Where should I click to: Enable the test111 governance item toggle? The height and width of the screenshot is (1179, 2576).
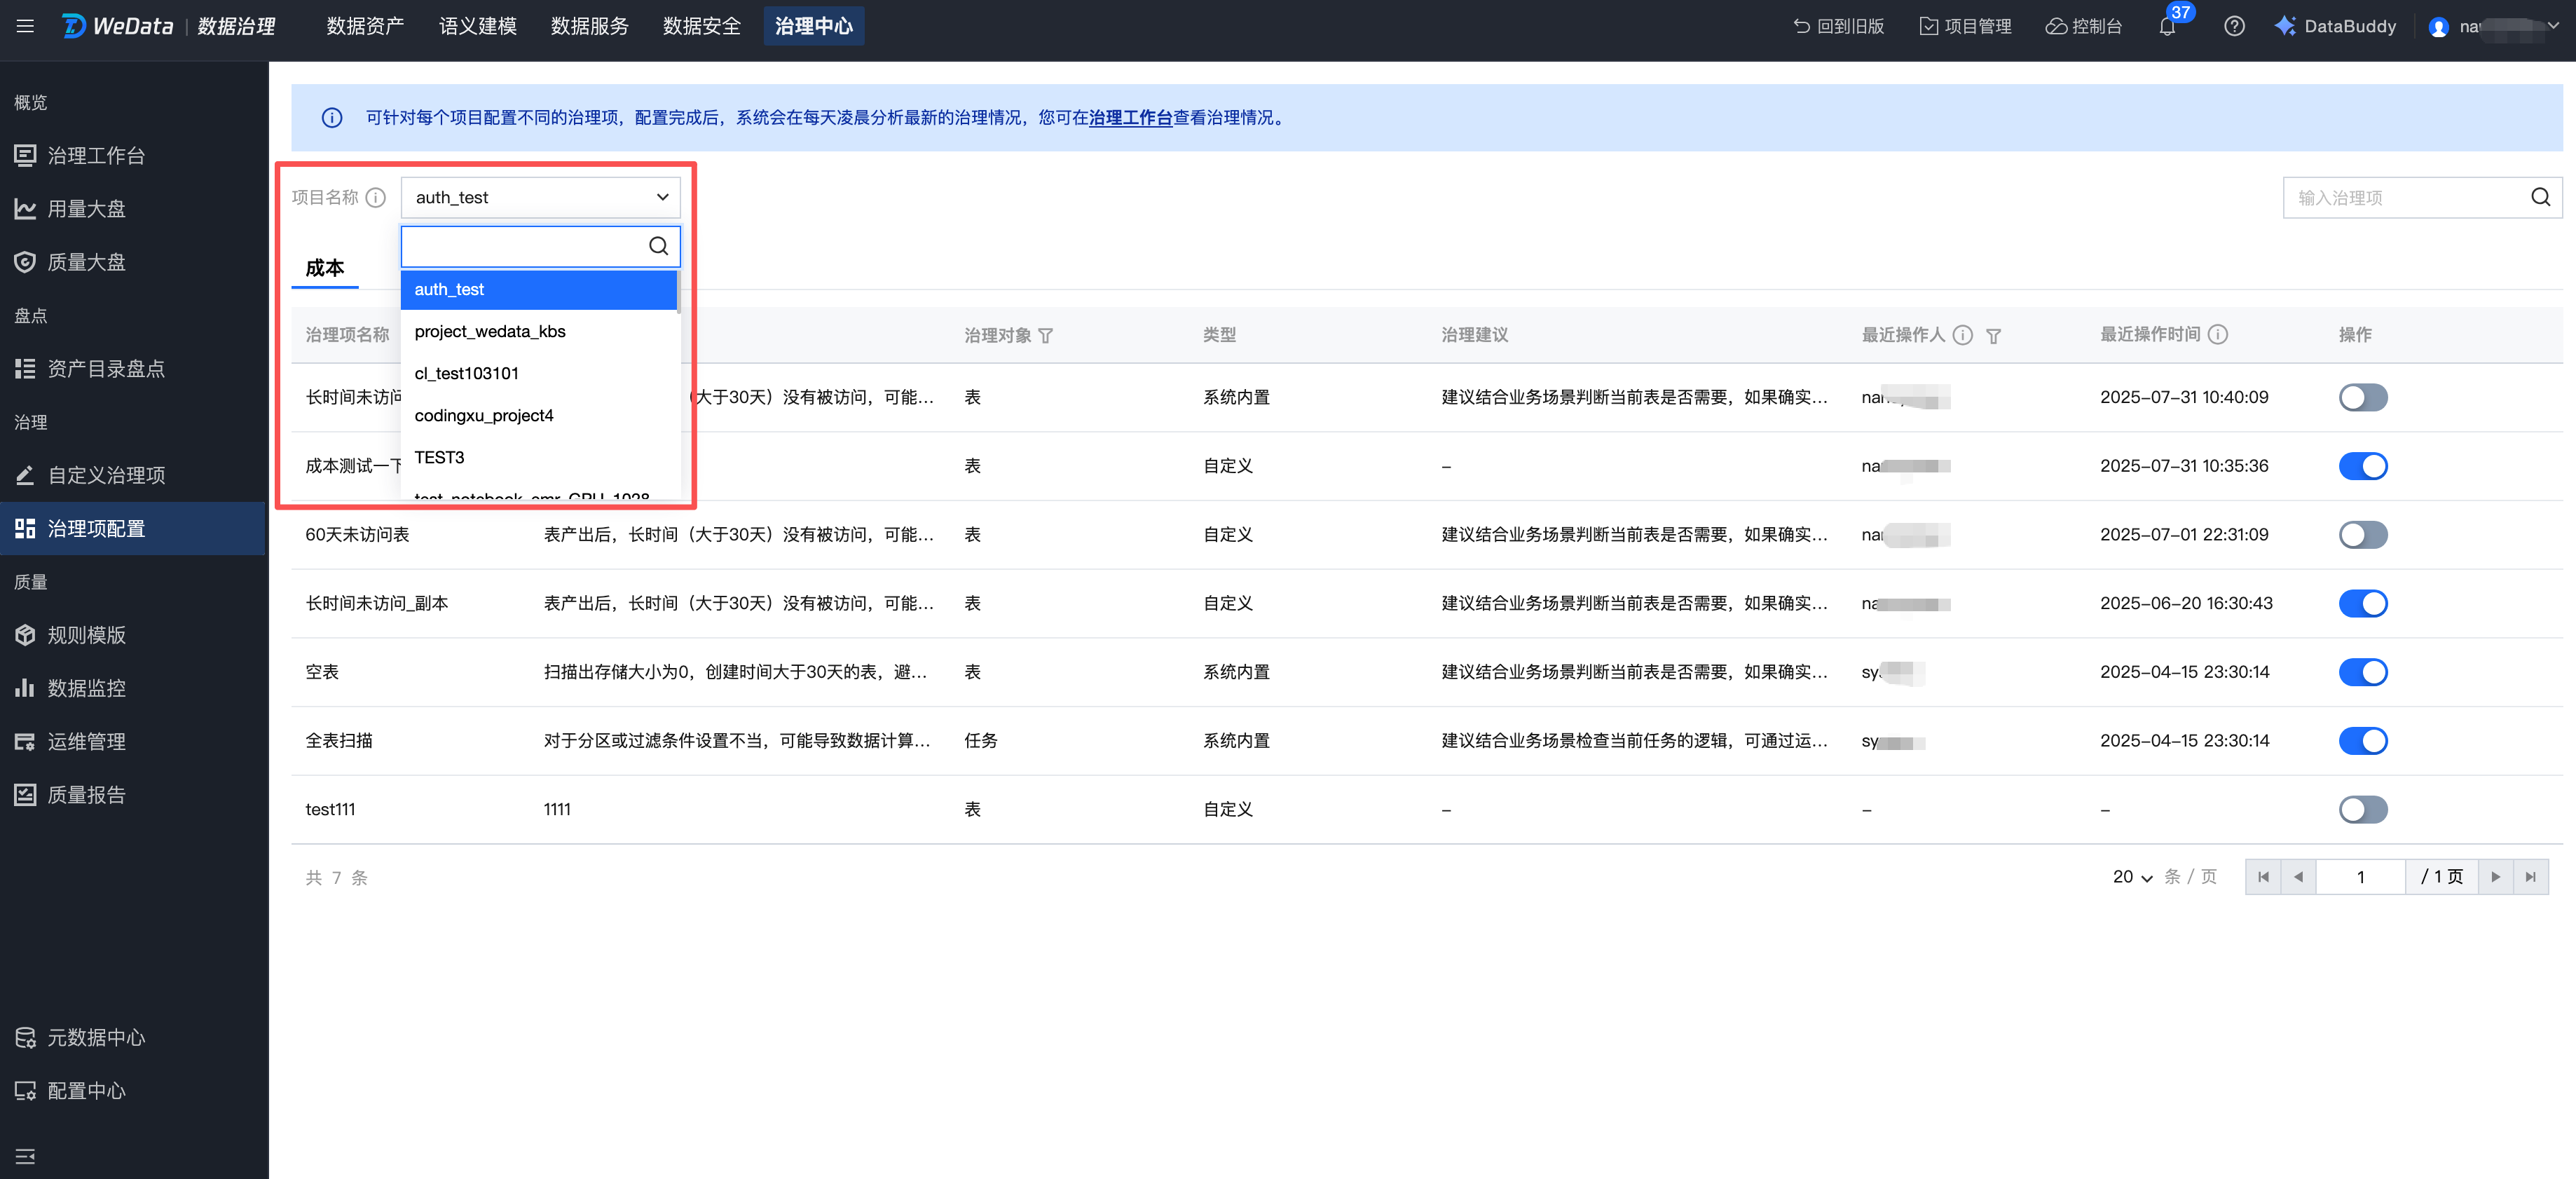coord(2362,809)
